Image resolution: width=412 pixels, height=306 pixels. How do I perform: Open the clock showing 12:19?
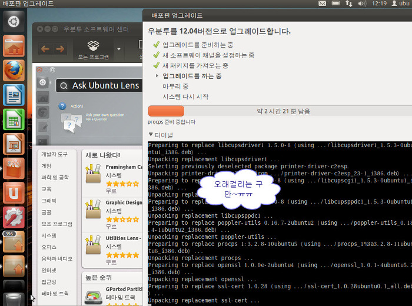(x=380, y=4)
